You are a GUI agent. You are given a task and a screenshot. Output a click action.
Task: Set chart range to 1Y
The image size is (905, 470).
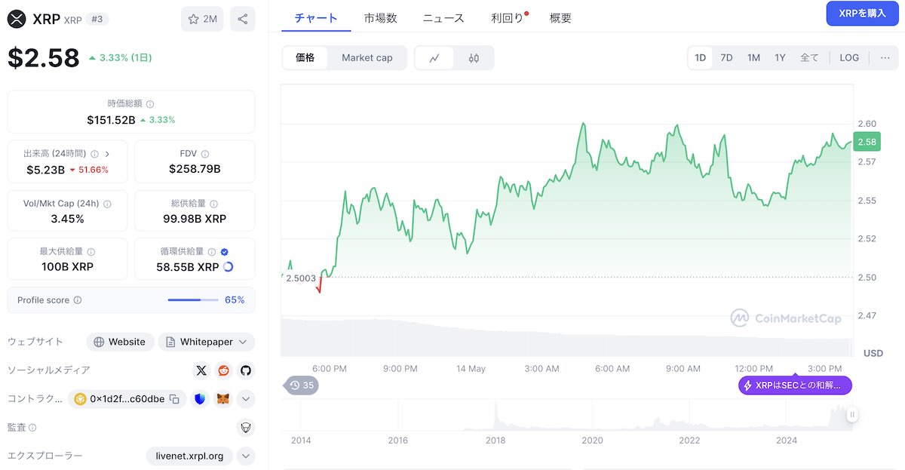click(x=780, y=58)
